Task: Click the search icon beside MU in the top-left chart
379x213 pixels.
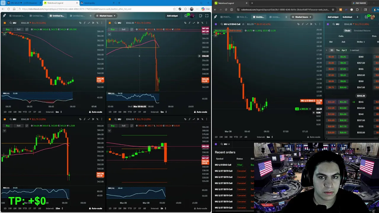Action: [10, 23]
